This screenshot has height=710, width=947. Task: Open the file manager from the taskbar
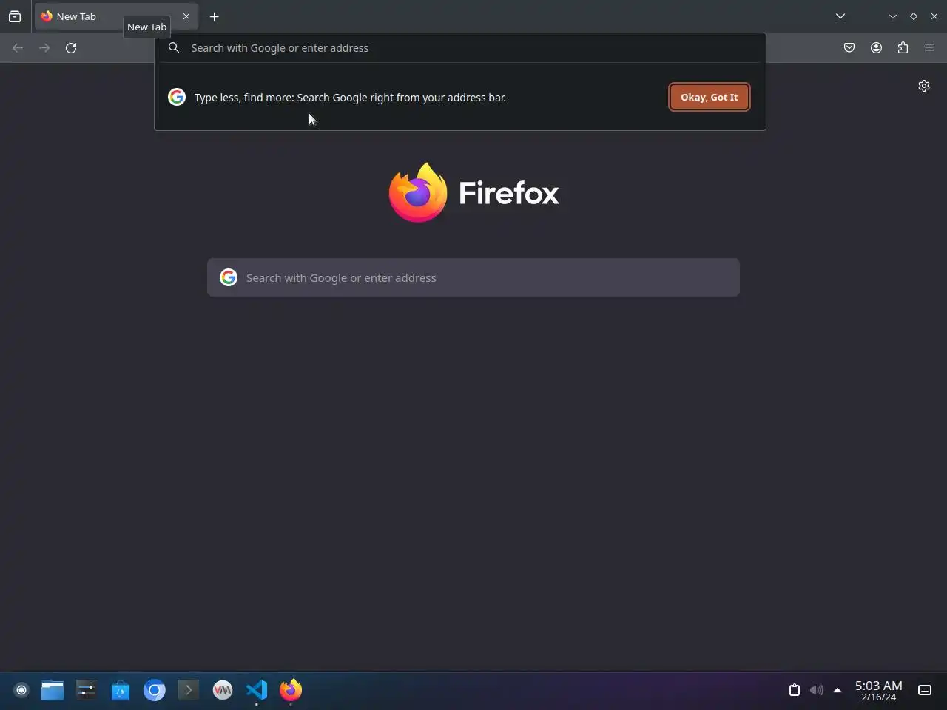pyautogui.click(x=53, y=690)
